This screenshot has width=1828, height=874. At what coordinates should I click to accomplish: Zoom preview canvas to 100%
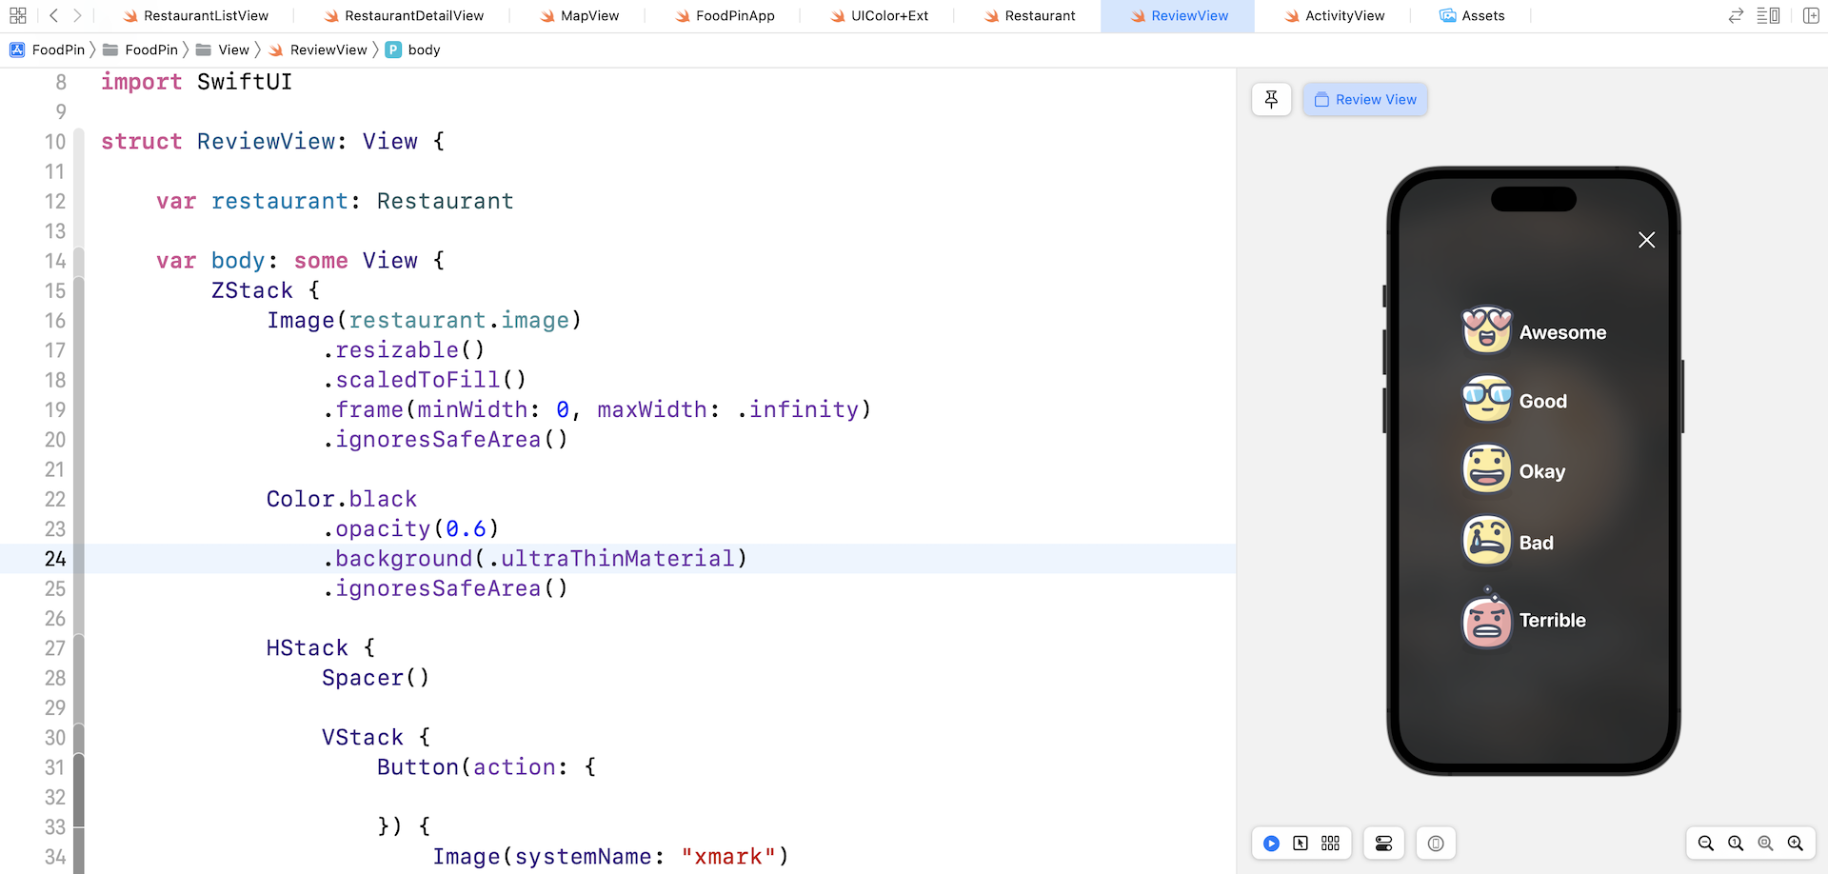coord(1736,844)
